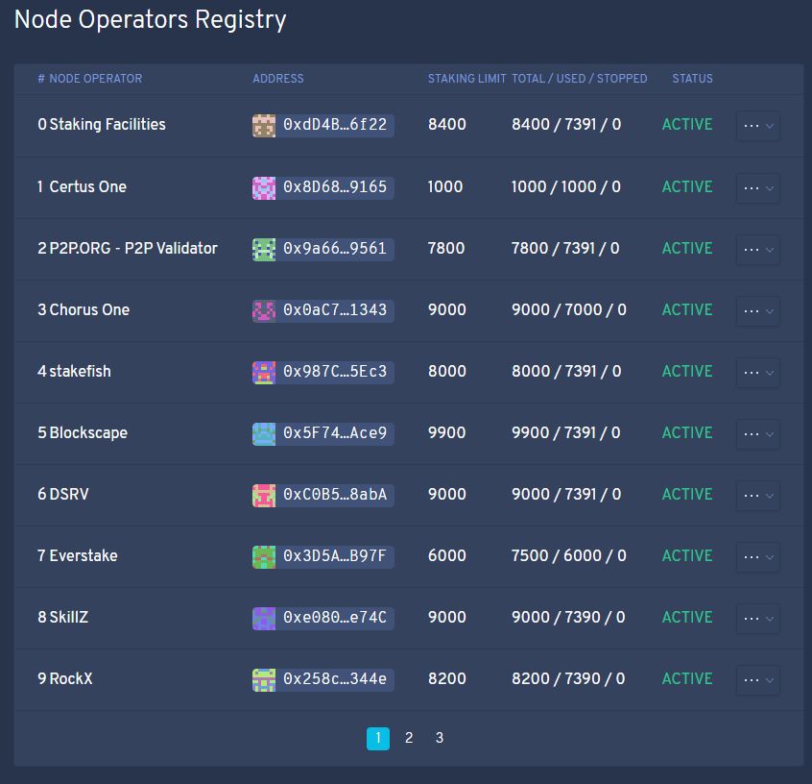
Task: Click the P2P.ORG validator address identicon
Action: tap(264, 250)
